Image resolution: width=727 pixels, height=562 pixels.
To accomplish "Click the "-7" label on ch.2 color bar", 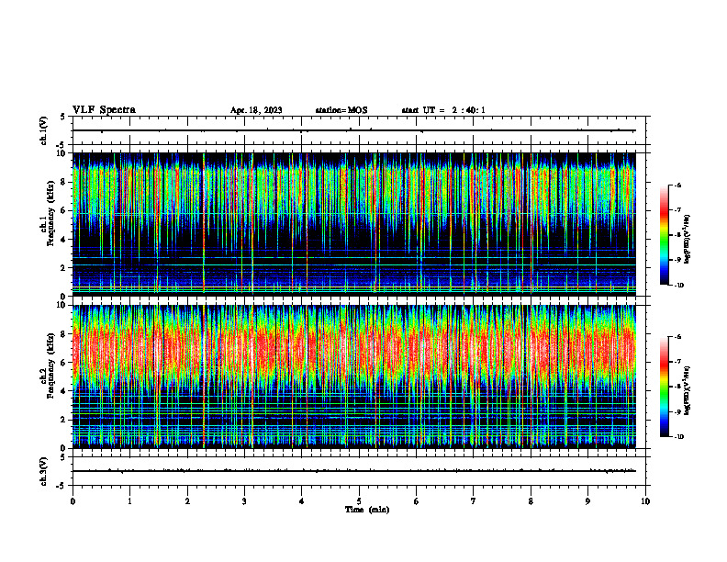I will click(677, 362).
